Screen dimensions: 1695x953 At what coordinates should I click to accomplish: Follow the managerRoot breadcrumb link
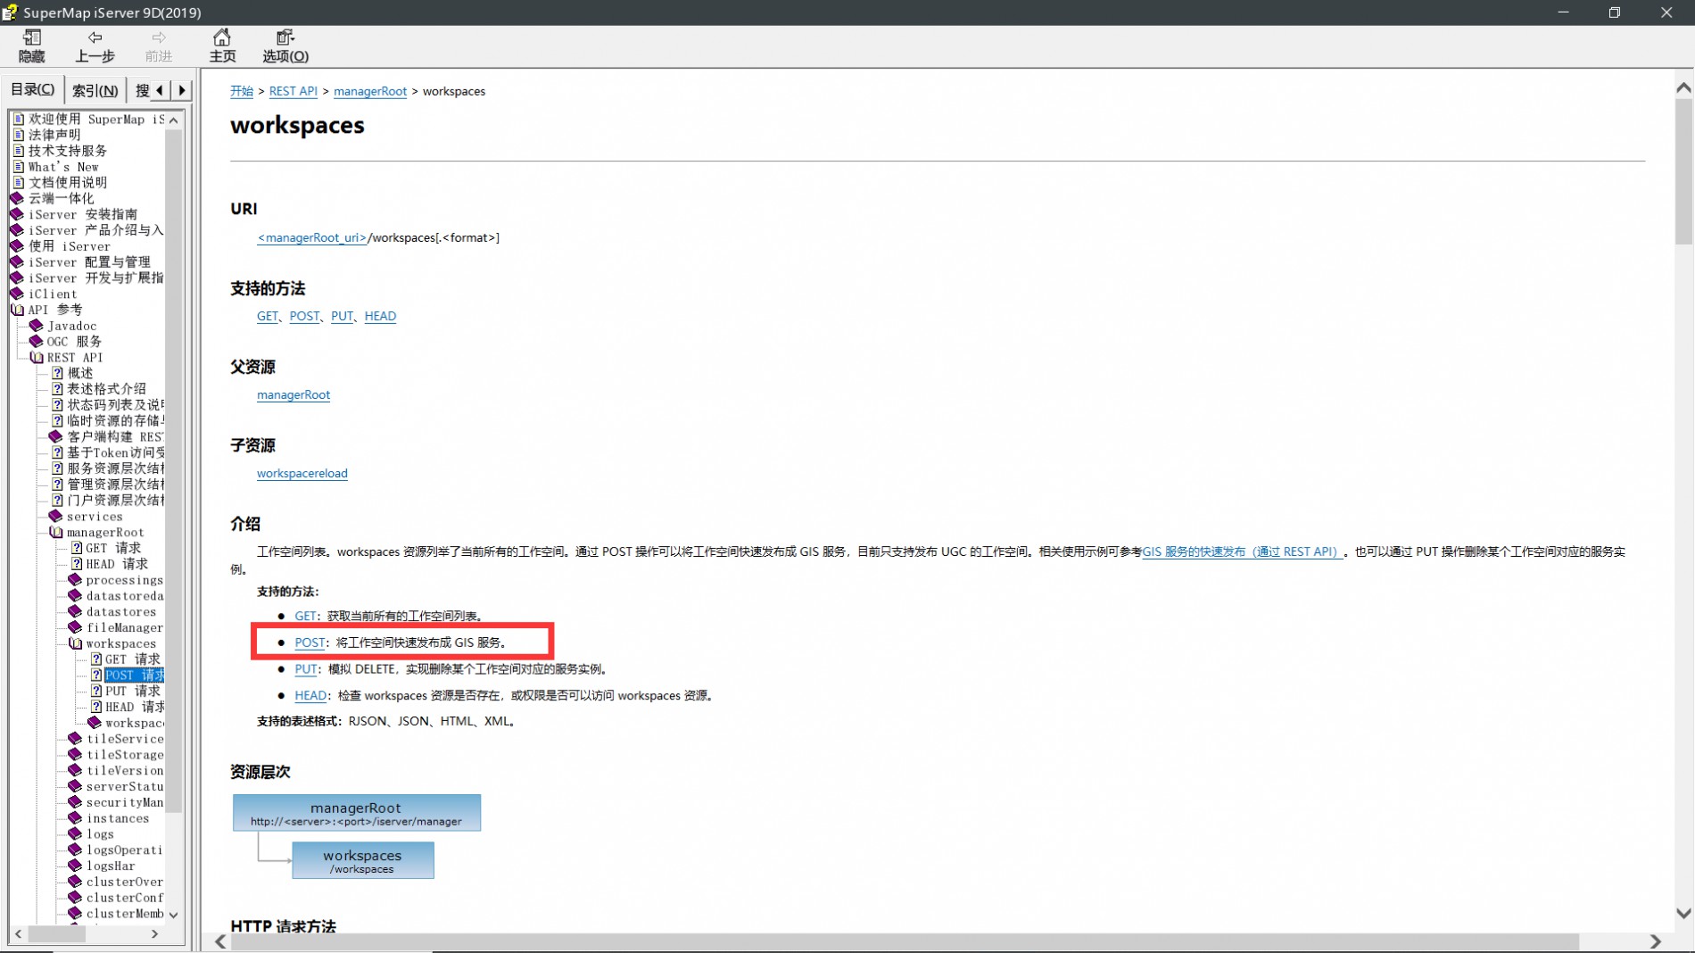click(370, 91)
